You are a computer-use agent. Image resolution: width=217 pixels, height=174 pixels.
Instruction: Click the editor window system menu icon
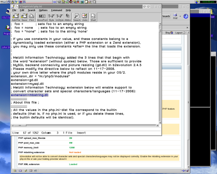click(13, 7)
